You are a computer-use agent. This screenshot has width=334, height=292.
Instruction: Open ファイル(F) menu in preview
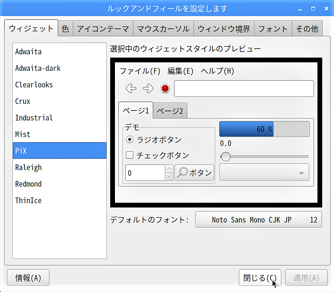(140, 71)
